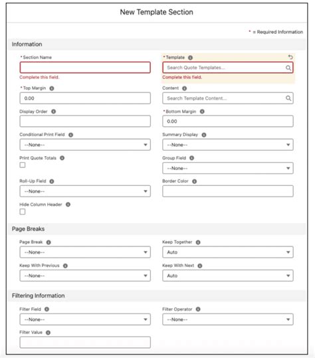Click the search icon in Quote Templates field
Image resolution: width=315 pixels, height=358 pixels.
click(288, 68)
